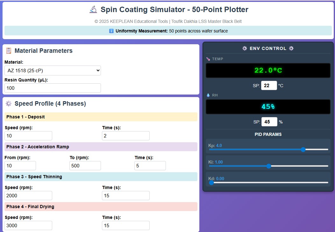Click the droplet icon next to RH
The width and height of the screenshot is (335, 232).
[209, 95]
